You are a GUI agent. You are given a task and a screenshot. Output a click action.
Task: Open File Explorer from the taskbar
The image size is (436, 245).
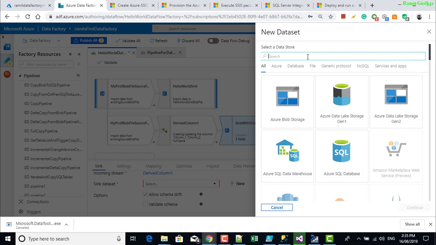click(164, 239)
